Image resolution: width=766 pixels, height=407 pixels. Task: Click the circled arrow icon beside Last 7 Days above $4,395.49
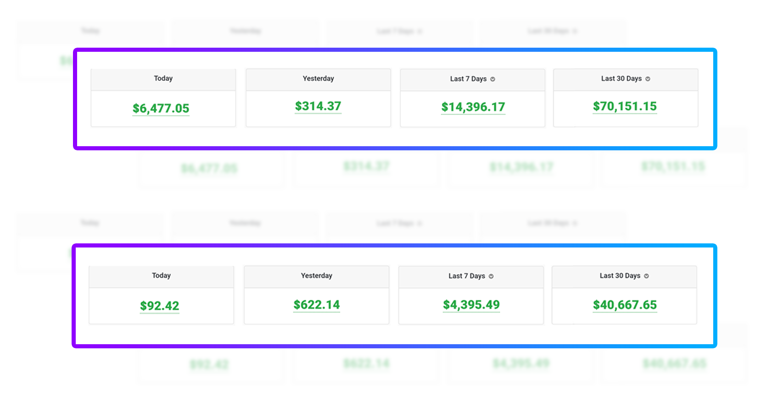click(491, 276)
